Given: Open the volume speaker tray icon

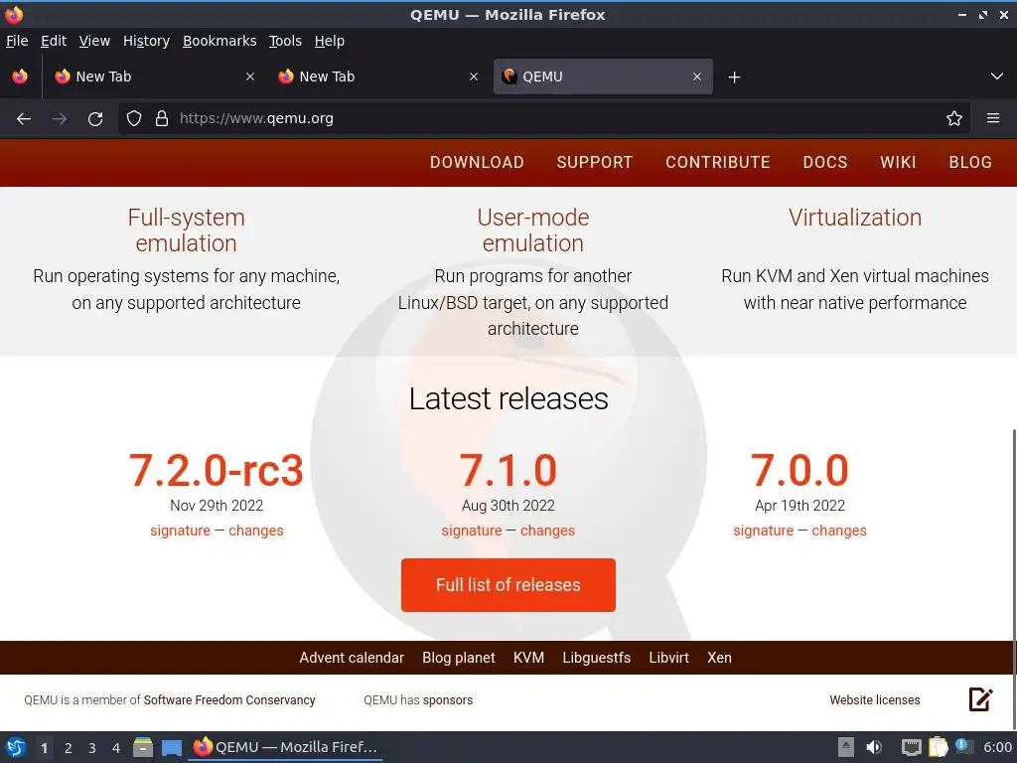Looking at the screenshot, I should click(874, 747).
